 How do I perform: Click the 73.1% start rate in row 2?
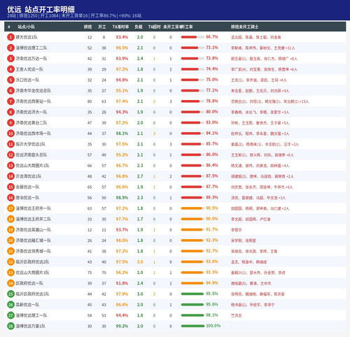click(212, 48)
